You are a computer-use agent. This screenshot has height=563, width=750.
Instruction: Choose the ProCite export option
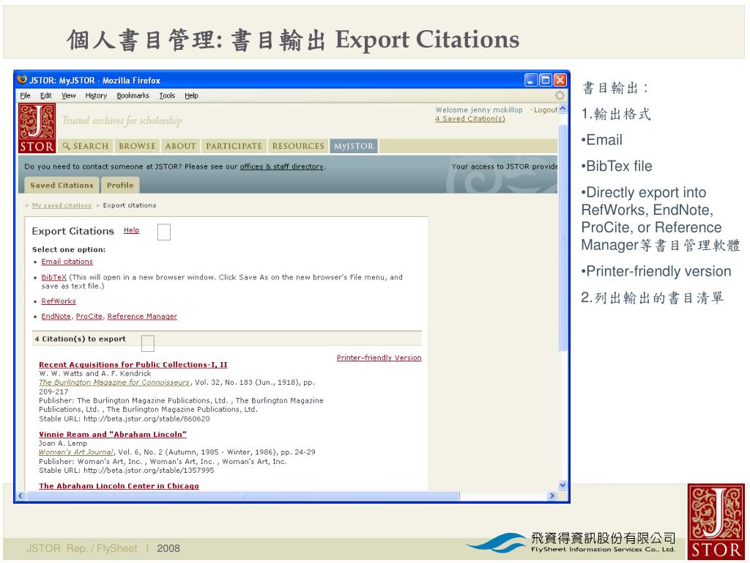point(89,317)
